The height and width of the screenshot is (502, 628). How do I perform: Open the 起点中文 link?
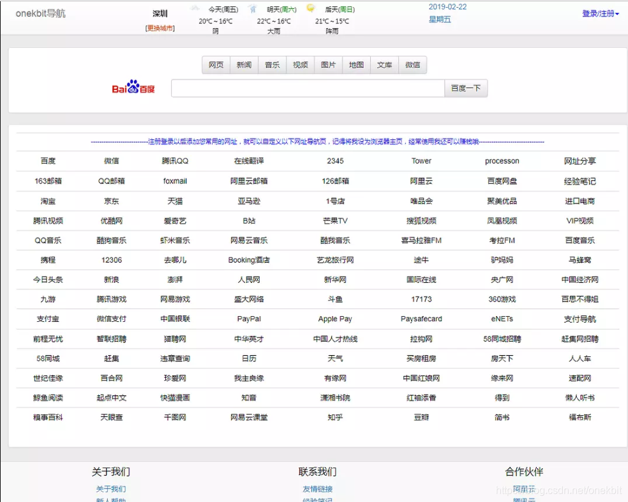pos(111,398)
